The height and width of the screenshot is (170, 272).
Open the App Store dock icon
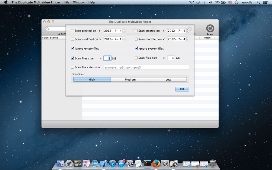(121, 164)
